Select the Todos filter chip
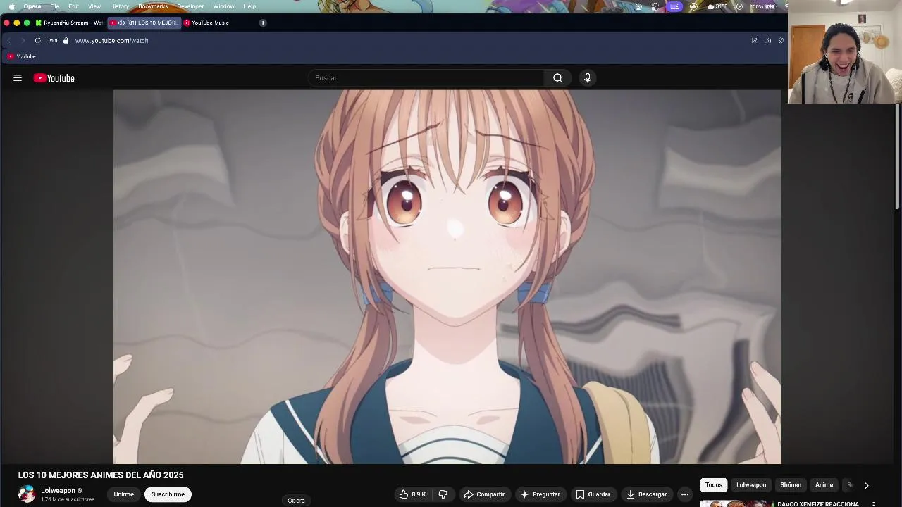Image resolution: width=902 pixels, height=507 pixels. pyautogui.click(x=714, y=485)
